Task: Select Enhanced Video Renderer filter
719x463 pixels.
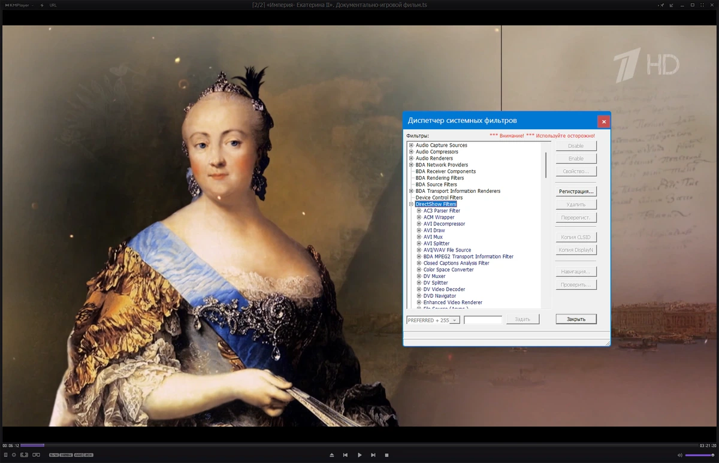Action: 453,303
